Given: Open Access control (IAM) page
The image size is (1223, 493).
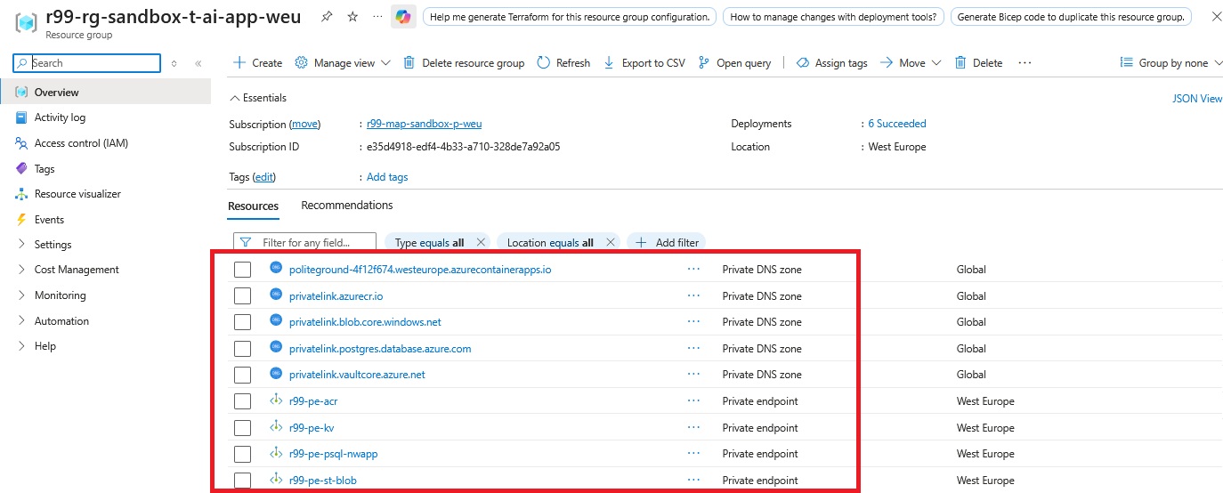Looking at the screenshot, I should pos(81,143).
